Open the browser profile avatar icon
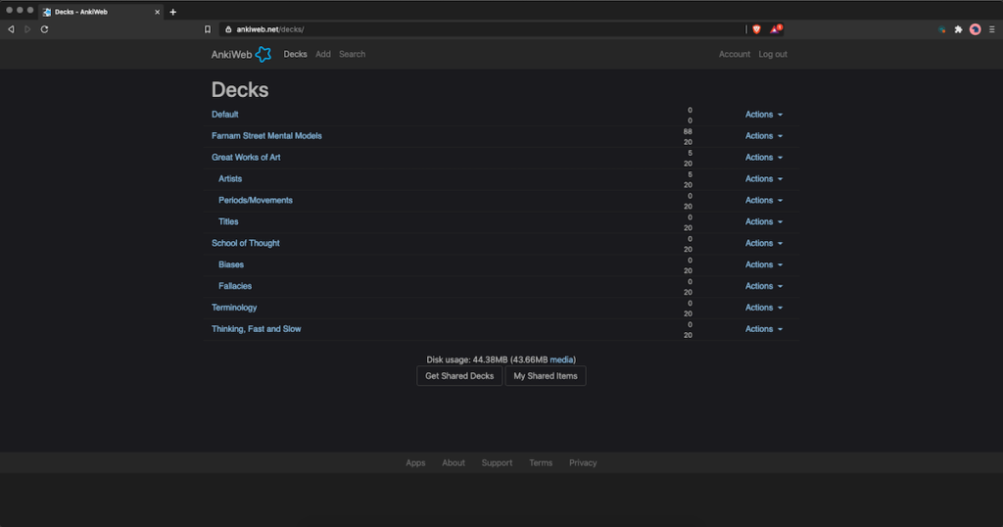The width and height of the screenshot is (1003, 527). (975, 29)
